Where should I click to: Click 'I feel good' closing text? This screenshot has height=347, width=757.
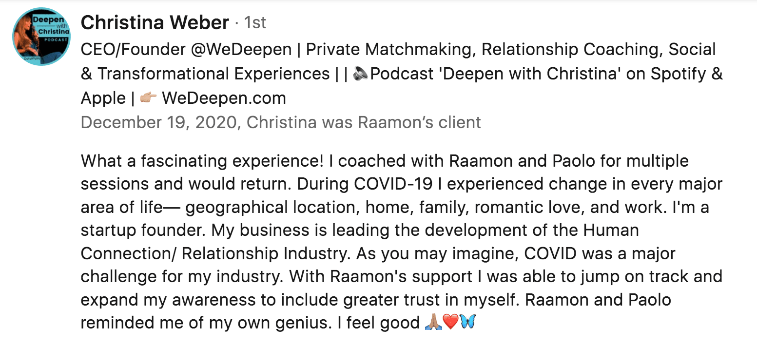coord(379,323)
